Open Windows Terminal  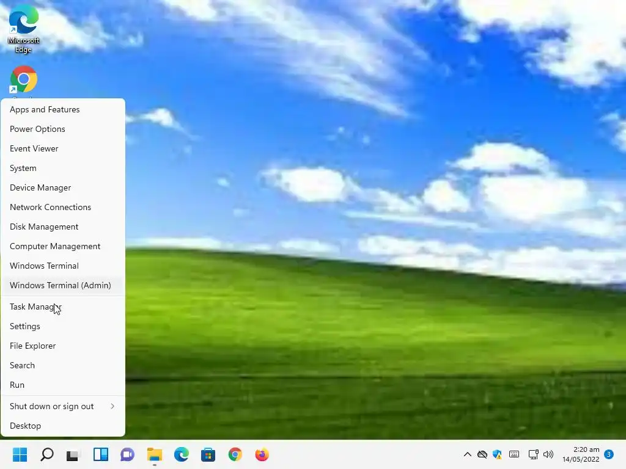63,266
